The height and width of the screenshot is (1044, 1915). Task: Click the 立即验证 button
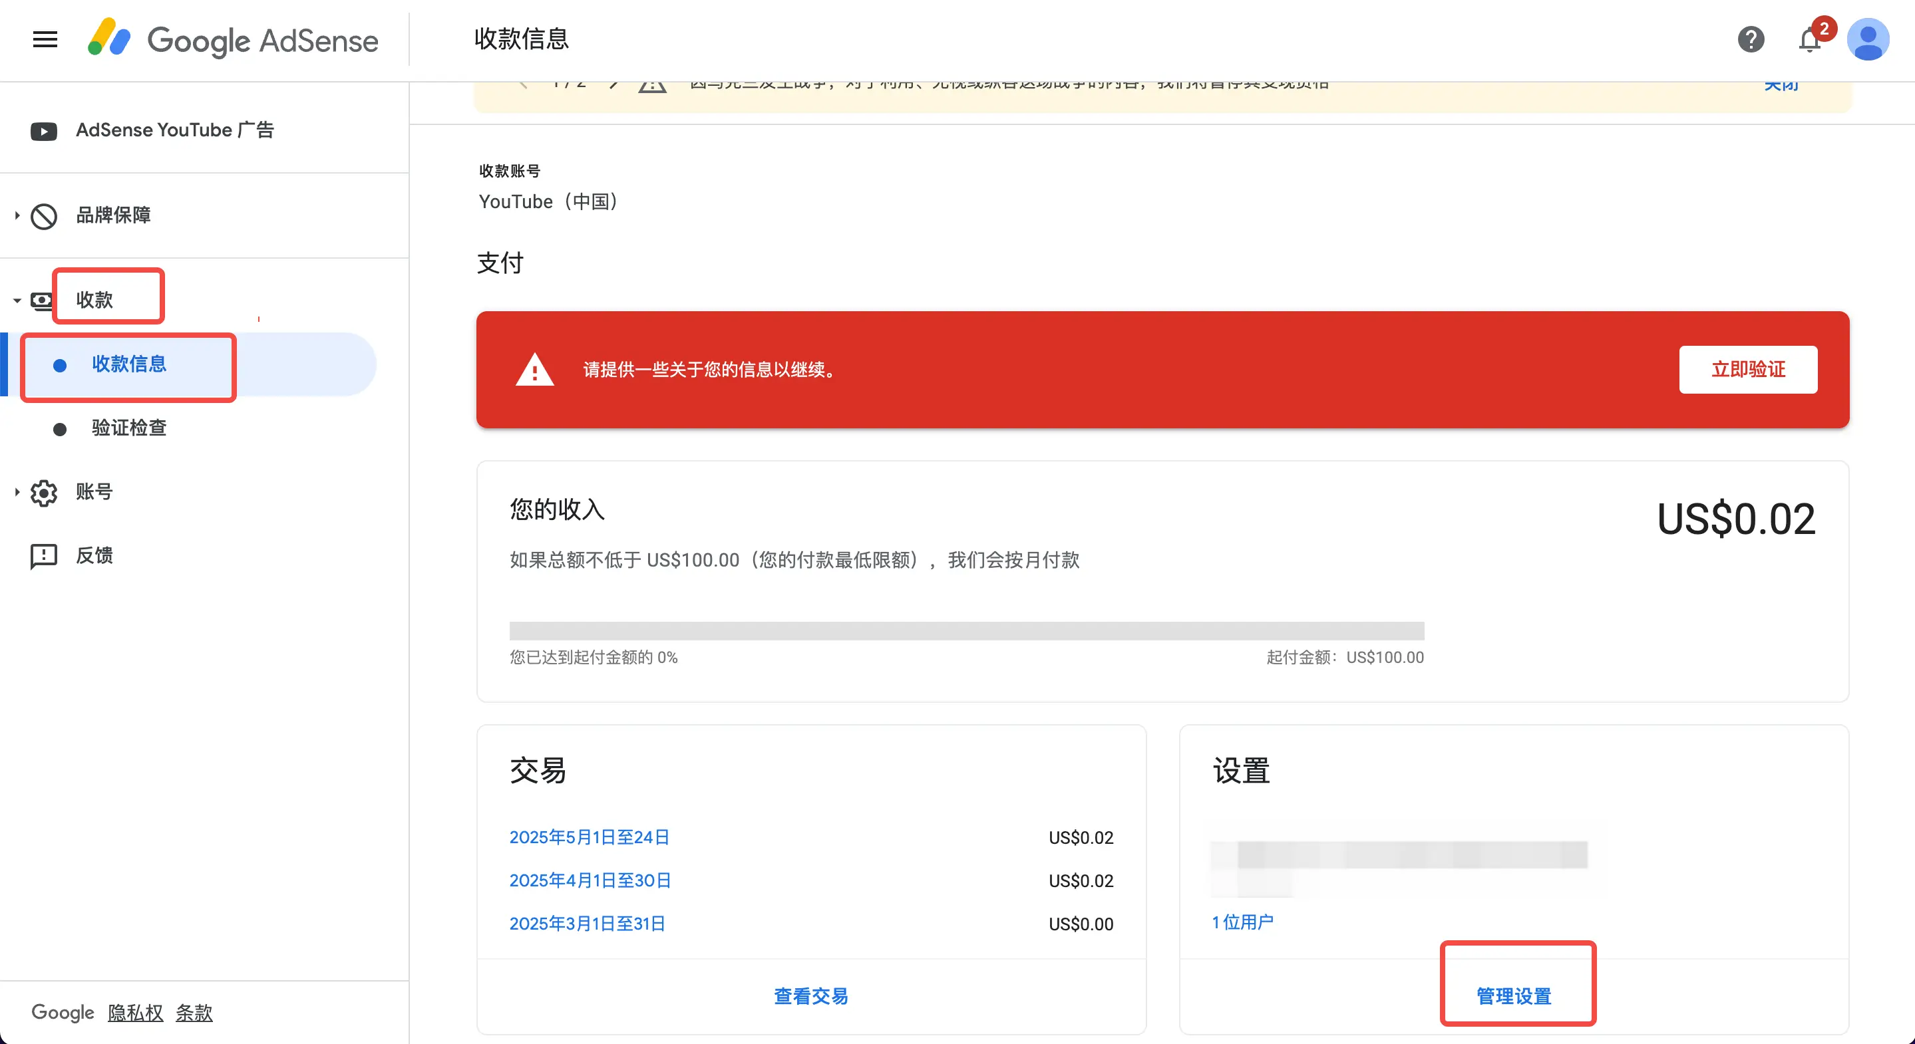coord(1748,370)
